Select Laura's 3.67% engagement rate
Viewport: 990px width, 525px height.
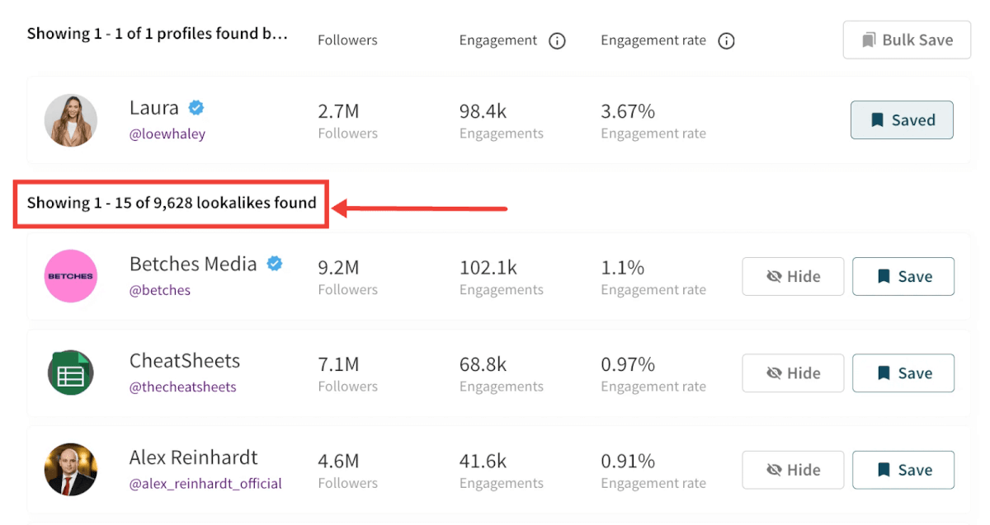tap(628, 111)
